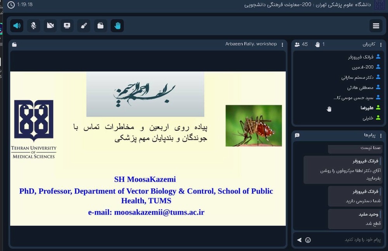Select user دکتر مسلم سارانی in the list
This screenshot has width=388, height=251.
pos(358,77)
